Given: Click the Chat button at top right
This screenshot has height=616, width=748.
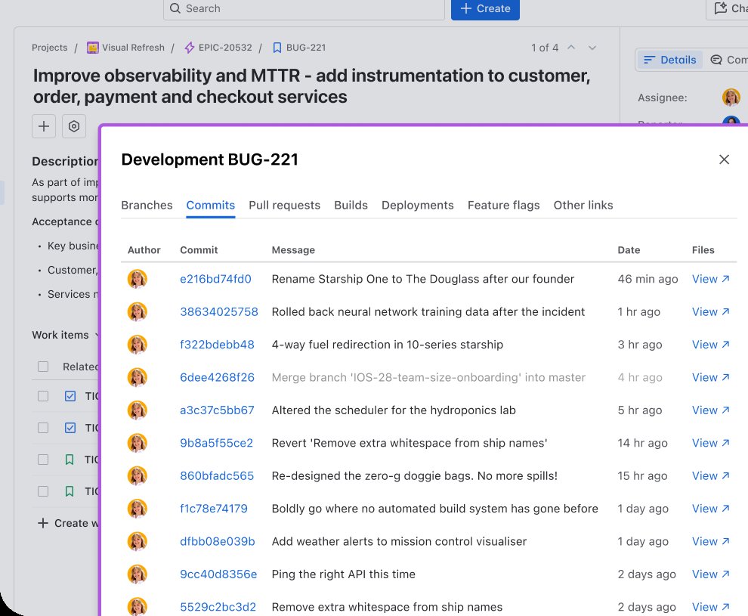Looking at the screenshot, I should click(727, 8).
